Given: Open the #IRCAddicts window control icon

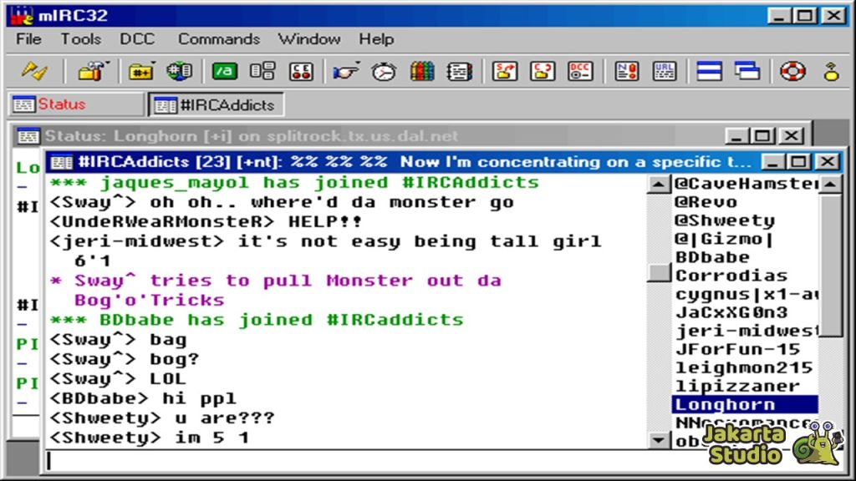Looking at the screenshot, I should click(x=61, y=162).
